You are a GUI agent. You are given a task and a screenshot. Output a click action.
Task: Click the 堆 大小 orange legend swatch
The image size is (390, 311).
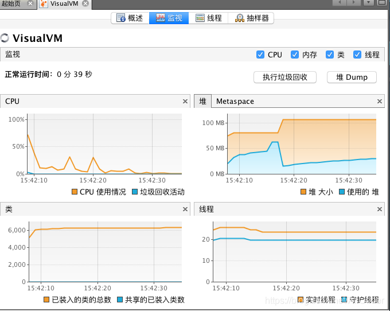click(x=303, y=192)
